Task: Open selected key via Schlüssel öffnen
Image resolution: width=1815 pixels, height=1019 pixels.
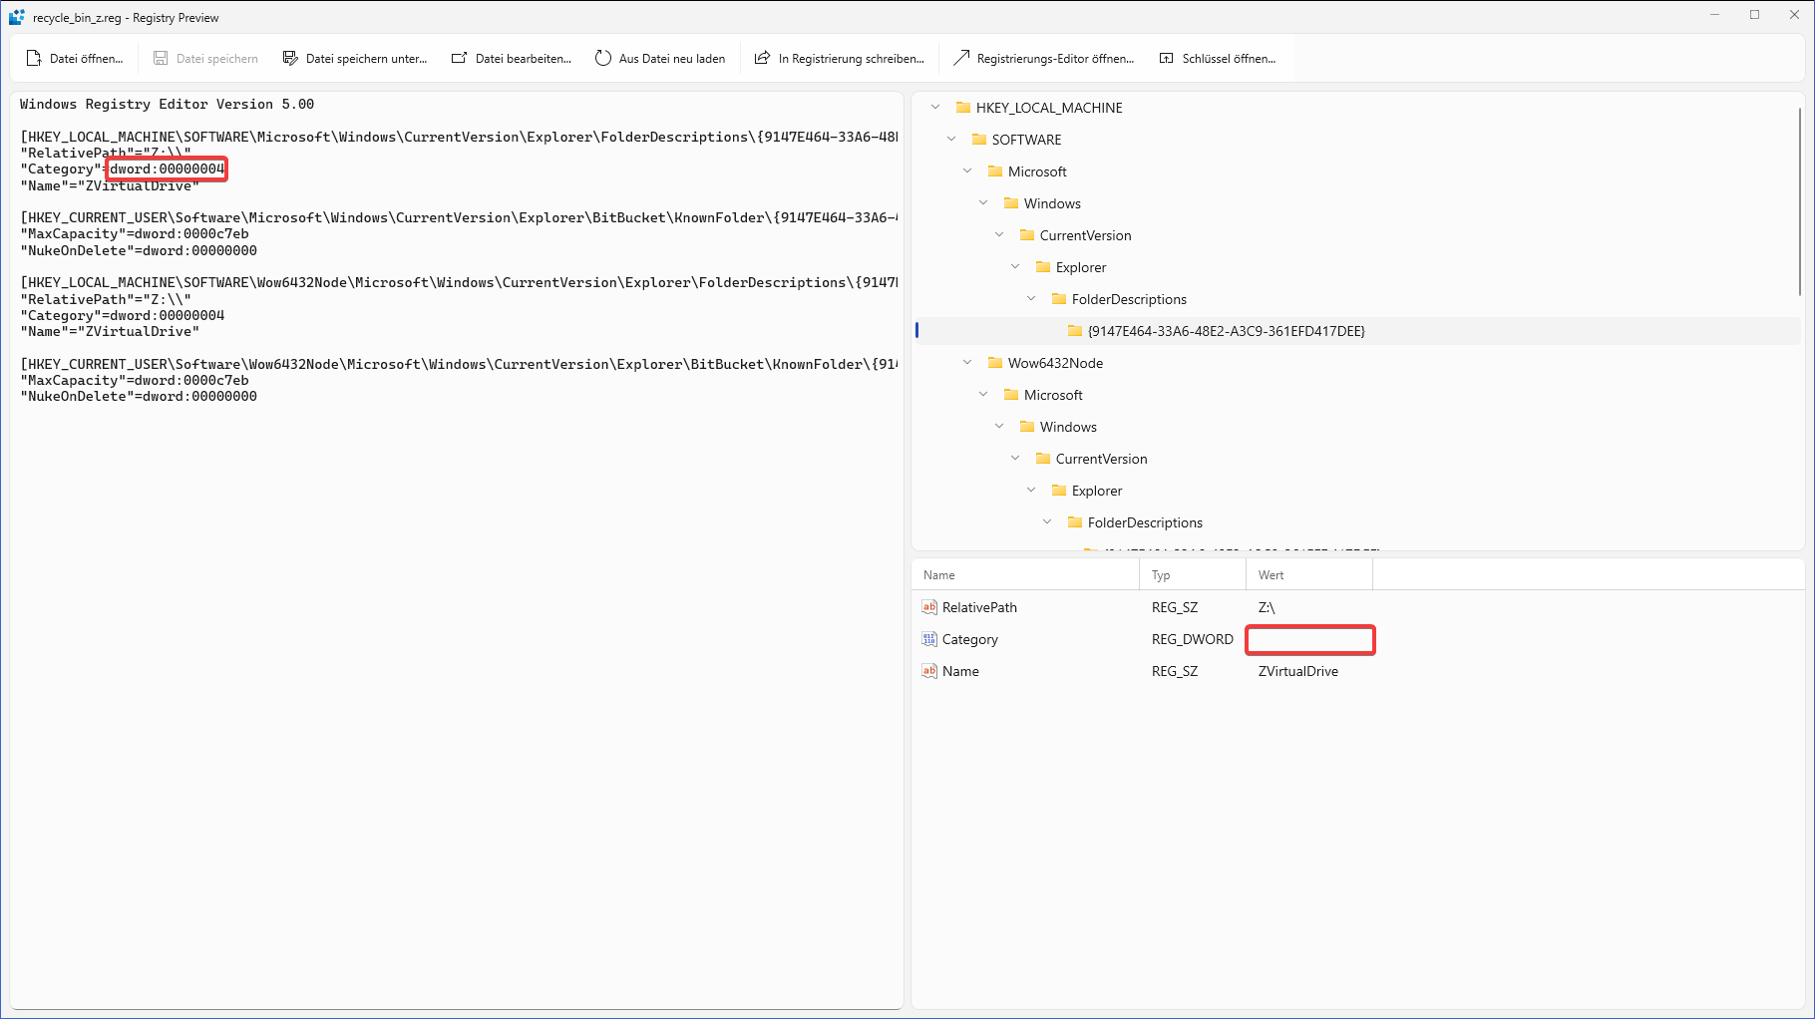Action: [x=1219, y=58]
